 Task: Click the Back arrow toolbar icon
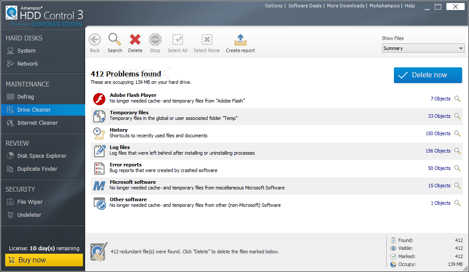click(x=95, y=40)
